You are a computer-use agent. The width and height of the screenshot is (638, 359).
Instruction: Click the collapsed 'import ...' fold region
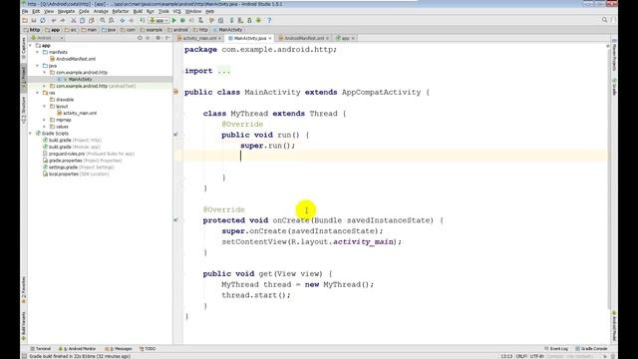click(x=223, y=71)
